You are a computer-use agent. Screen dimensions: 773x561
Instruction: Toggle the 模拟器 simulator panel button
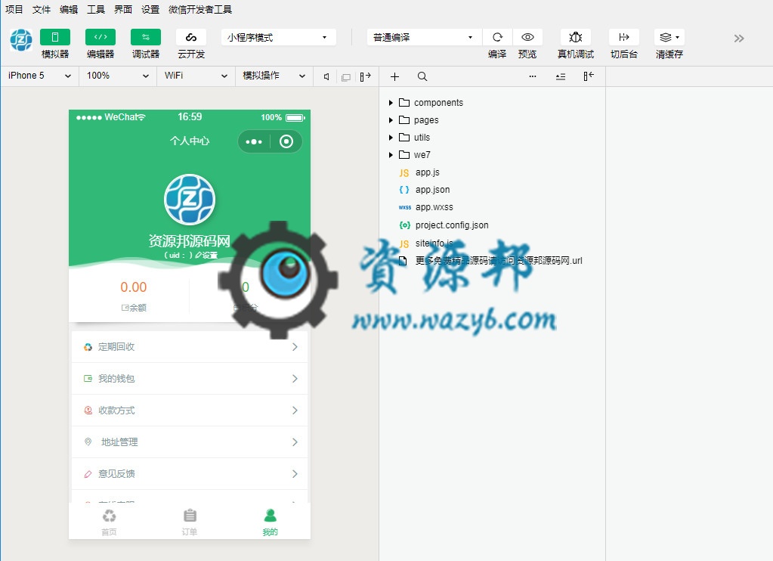54,38
